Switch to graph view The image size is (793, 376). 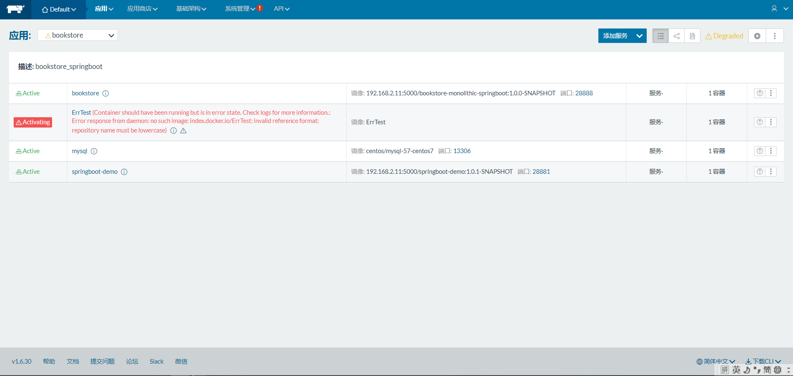pos(676,36)
